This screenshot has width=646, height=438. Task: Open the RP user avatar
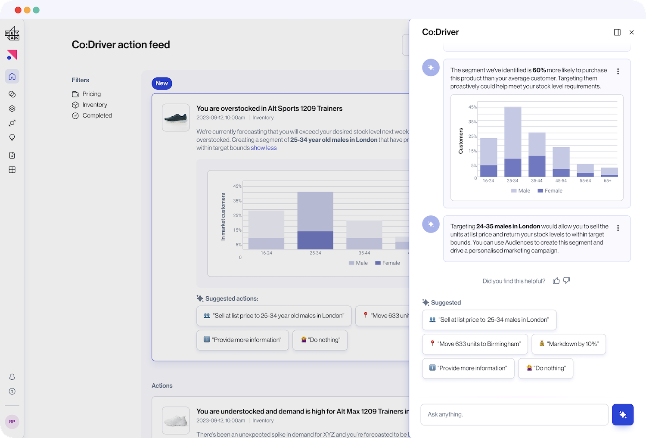tap(12, 422)
